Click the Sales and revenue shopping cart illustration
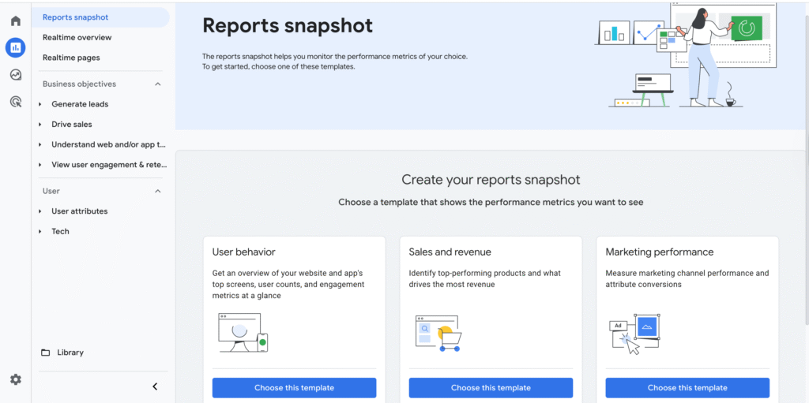 (x=438, y=334)
